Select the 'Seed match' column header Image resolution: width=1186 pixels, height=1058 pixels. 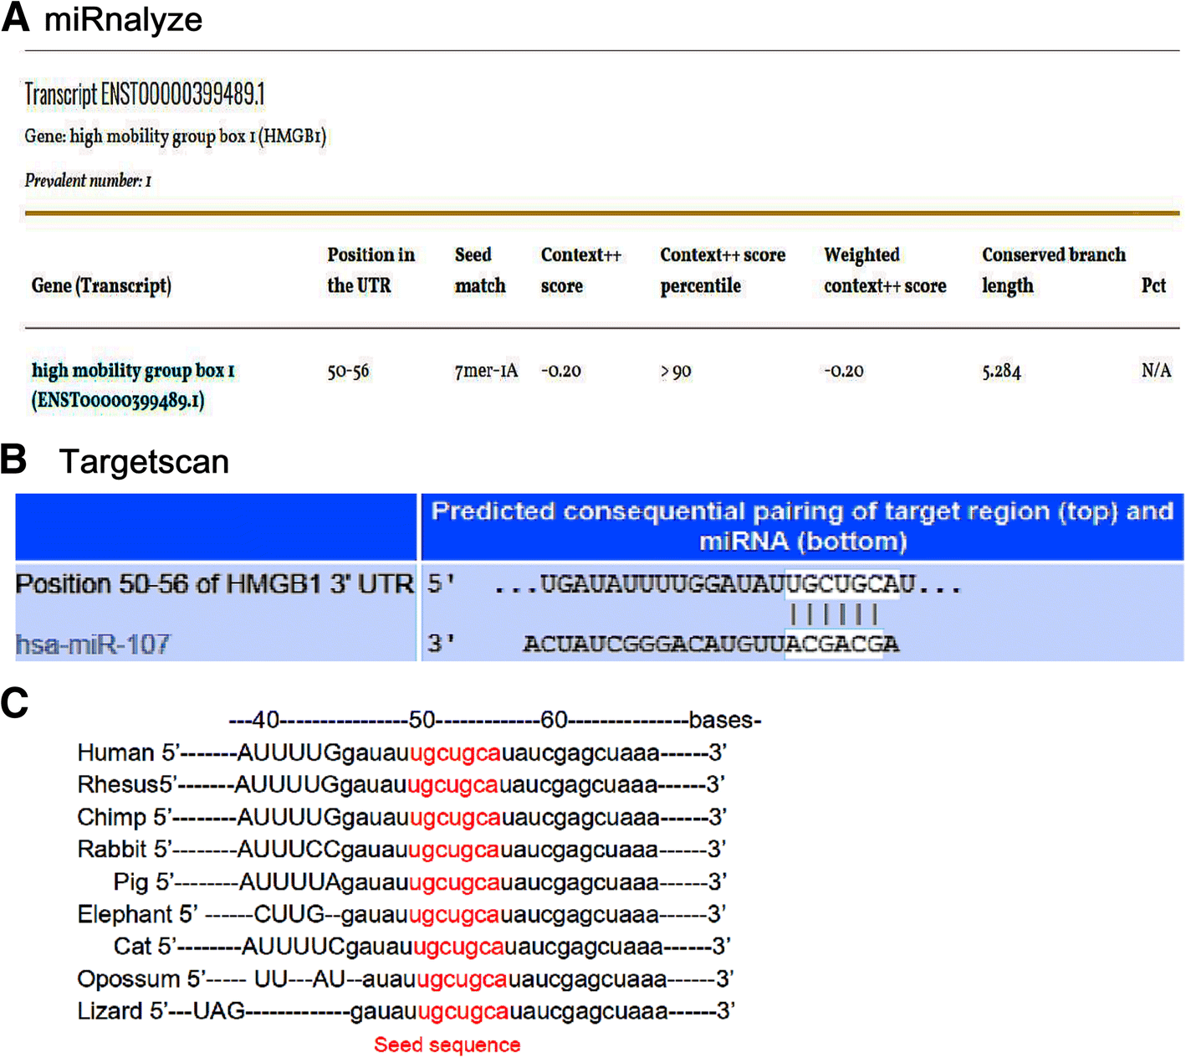pos(480,270)
